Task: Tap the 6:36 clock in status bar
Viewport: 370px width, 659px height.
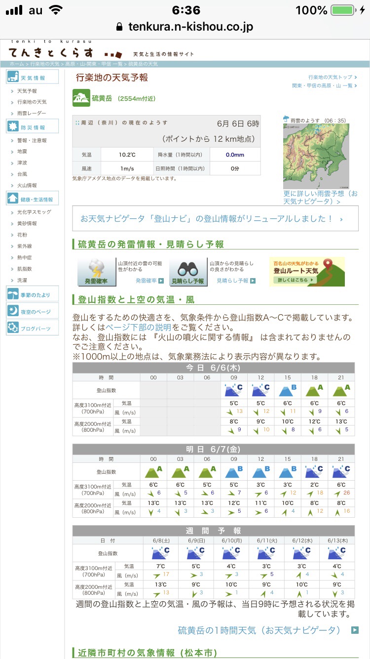Action: [186, 10]
